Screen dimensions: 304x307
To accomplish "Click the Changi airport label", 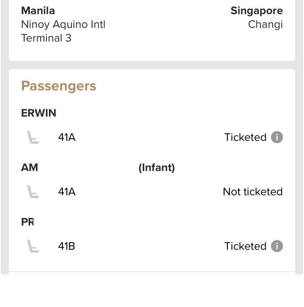I will 265,25.
